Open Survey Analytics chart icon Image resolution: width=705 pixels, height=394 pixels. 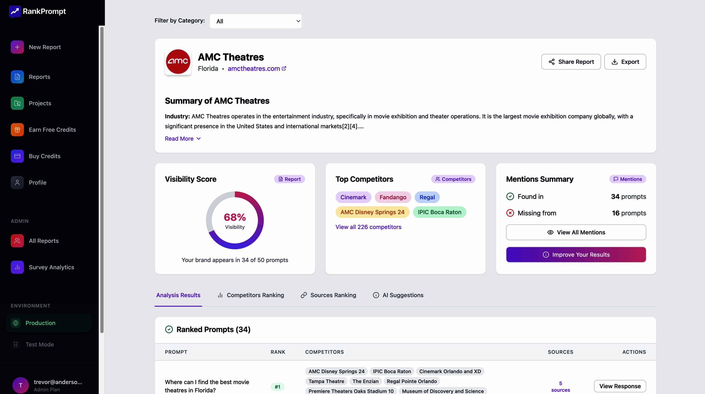pyautogui.click(x=17, y=267)
